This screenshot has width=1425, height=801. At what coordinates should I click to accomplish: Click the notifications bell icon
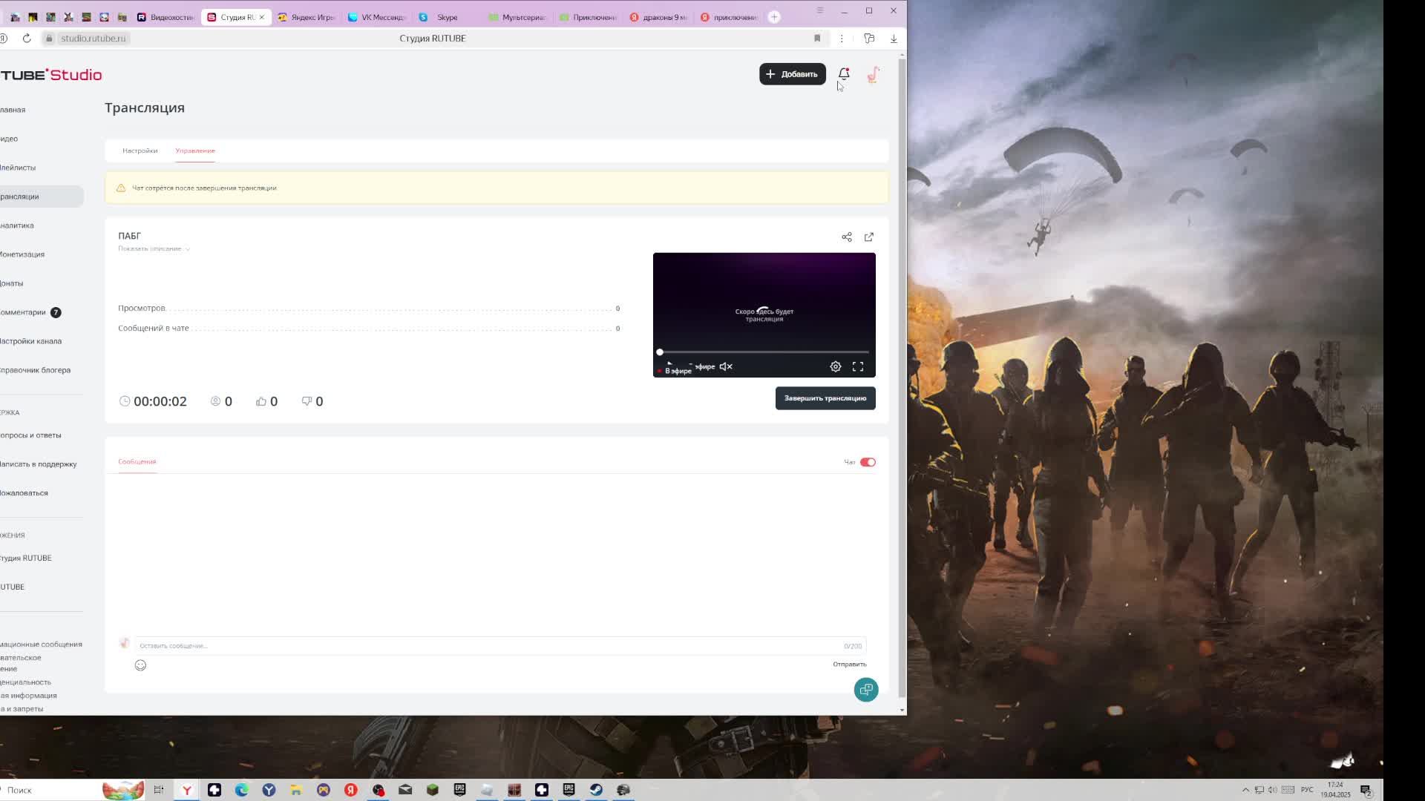[844, 74]
